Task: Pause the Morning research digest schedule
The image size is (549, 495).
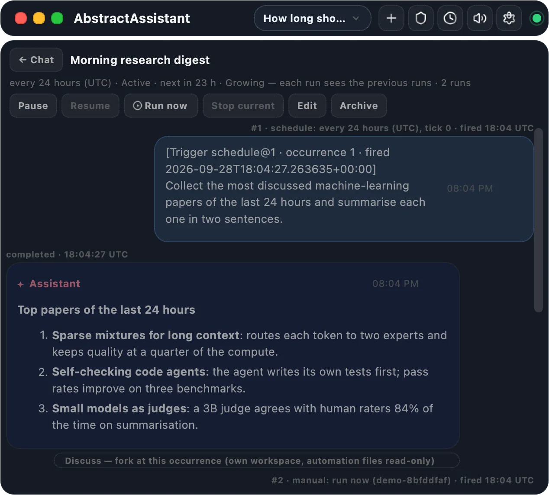Action: point(33,106)
